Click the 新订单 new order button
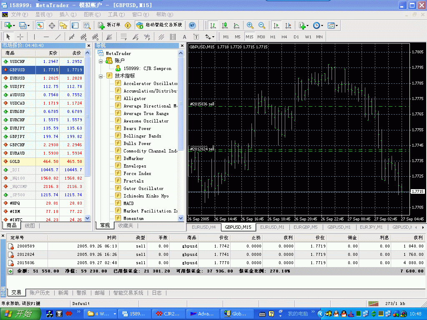The width and height of the screenshot is (427, 320). click(x=109, y=25)
